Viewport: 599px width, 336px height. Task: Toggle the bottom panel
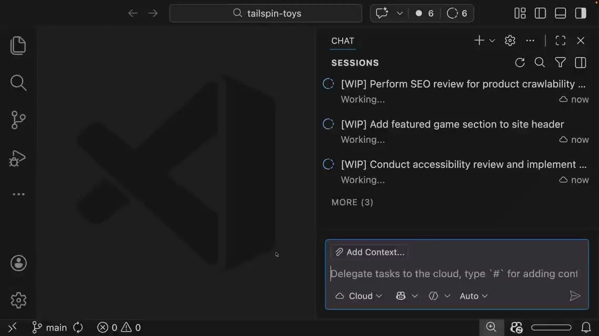(x=561, y=13)
